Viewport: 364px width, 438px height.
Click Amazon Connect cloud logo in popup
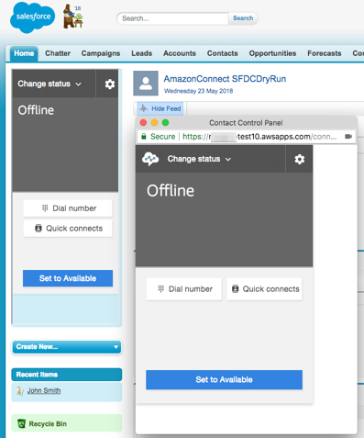tap(150, 159)
